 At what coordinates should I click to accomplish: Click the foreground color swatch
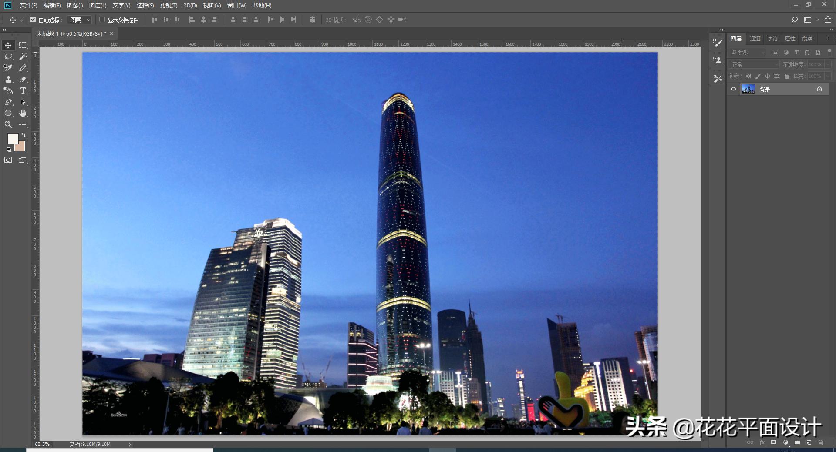tap(12, 140)
